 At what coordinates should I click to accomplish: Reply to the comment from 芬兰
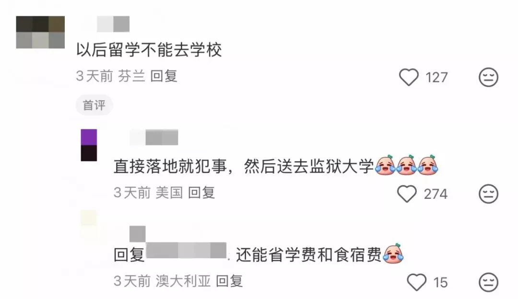(x=164, y=76)
